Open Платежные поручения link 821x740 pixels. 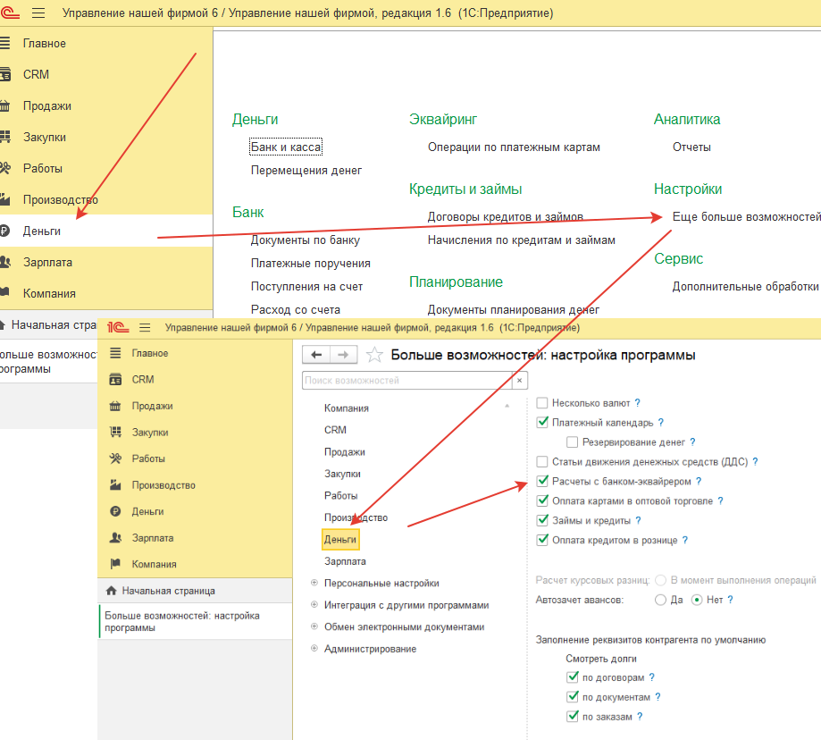pos(311,264)
